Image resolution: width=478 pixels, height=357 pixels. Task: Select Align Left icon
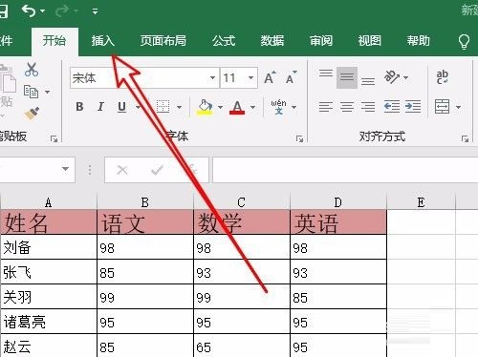pos(326,107)
